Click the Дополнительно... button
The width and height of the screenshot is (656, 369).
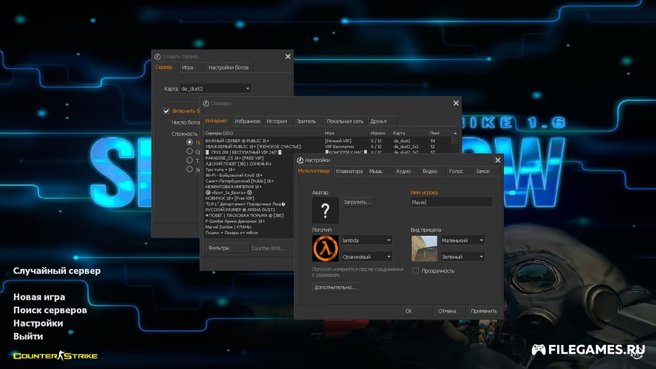(336, 287)
